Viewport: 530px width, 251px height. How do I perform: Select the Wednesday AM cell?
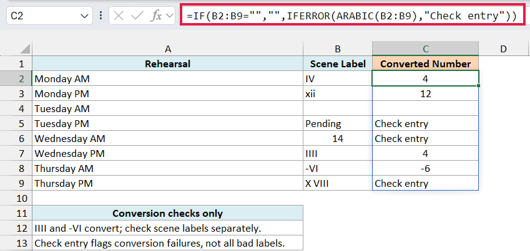[x=168, y=138]
